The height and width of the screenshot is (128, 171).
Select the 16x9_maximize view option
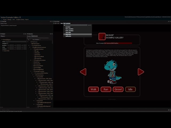pos(77,29)
